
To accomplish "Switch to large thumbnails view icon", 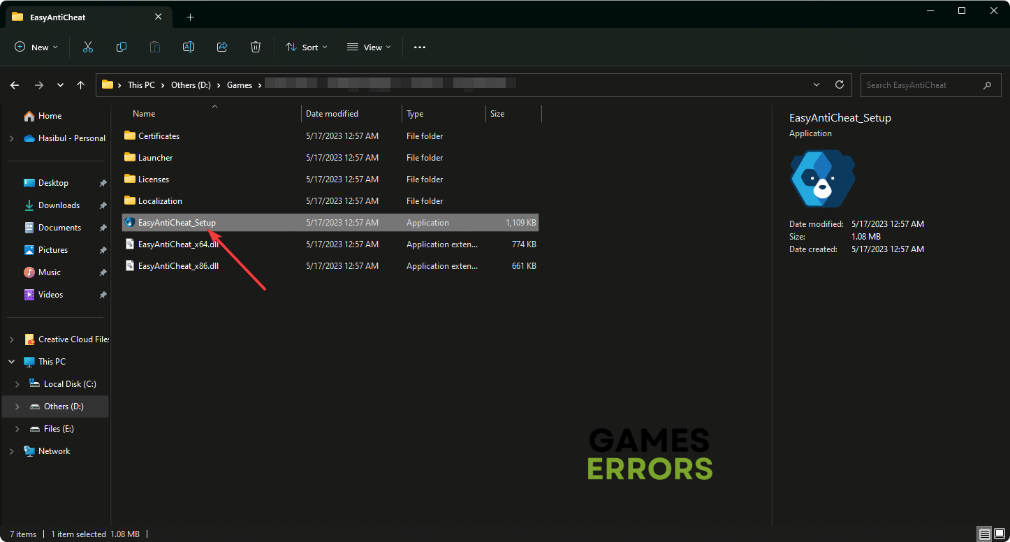I will point(1000,534).
